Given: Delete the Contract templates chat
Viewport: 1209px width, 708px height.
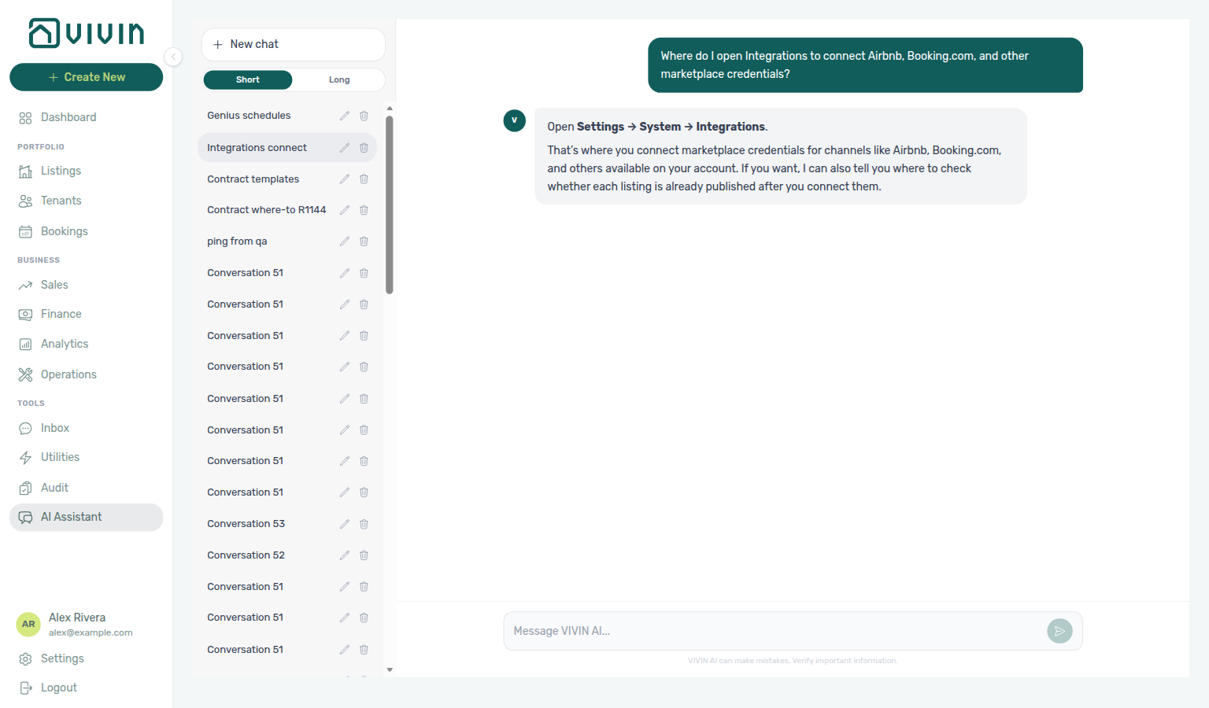Looking at the screenshot, I should pyautogui.click(x=364, y=179).
